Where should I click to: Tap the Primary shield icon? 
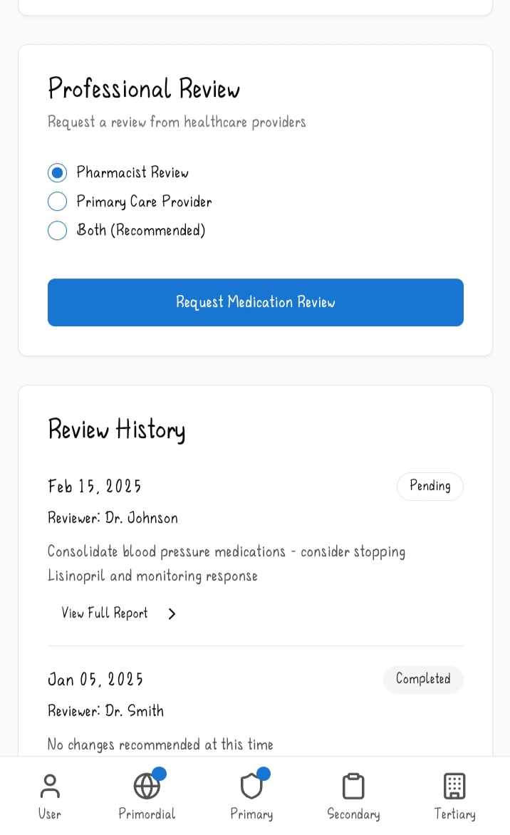[x=251, y=787]
